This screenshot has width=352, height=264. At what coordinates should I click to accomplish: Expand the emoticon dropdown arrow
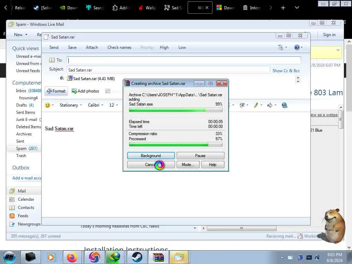(x=53, y=105)
